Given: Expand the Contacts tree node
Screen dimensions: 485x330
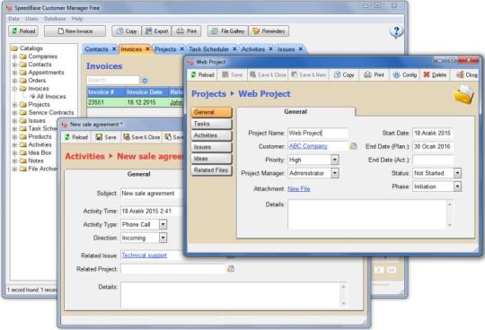Looking at the screenshot, I should [x=14, y=65].
